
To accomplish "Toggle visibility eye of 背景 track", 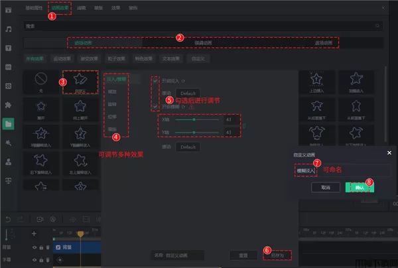I will [34, 247].
